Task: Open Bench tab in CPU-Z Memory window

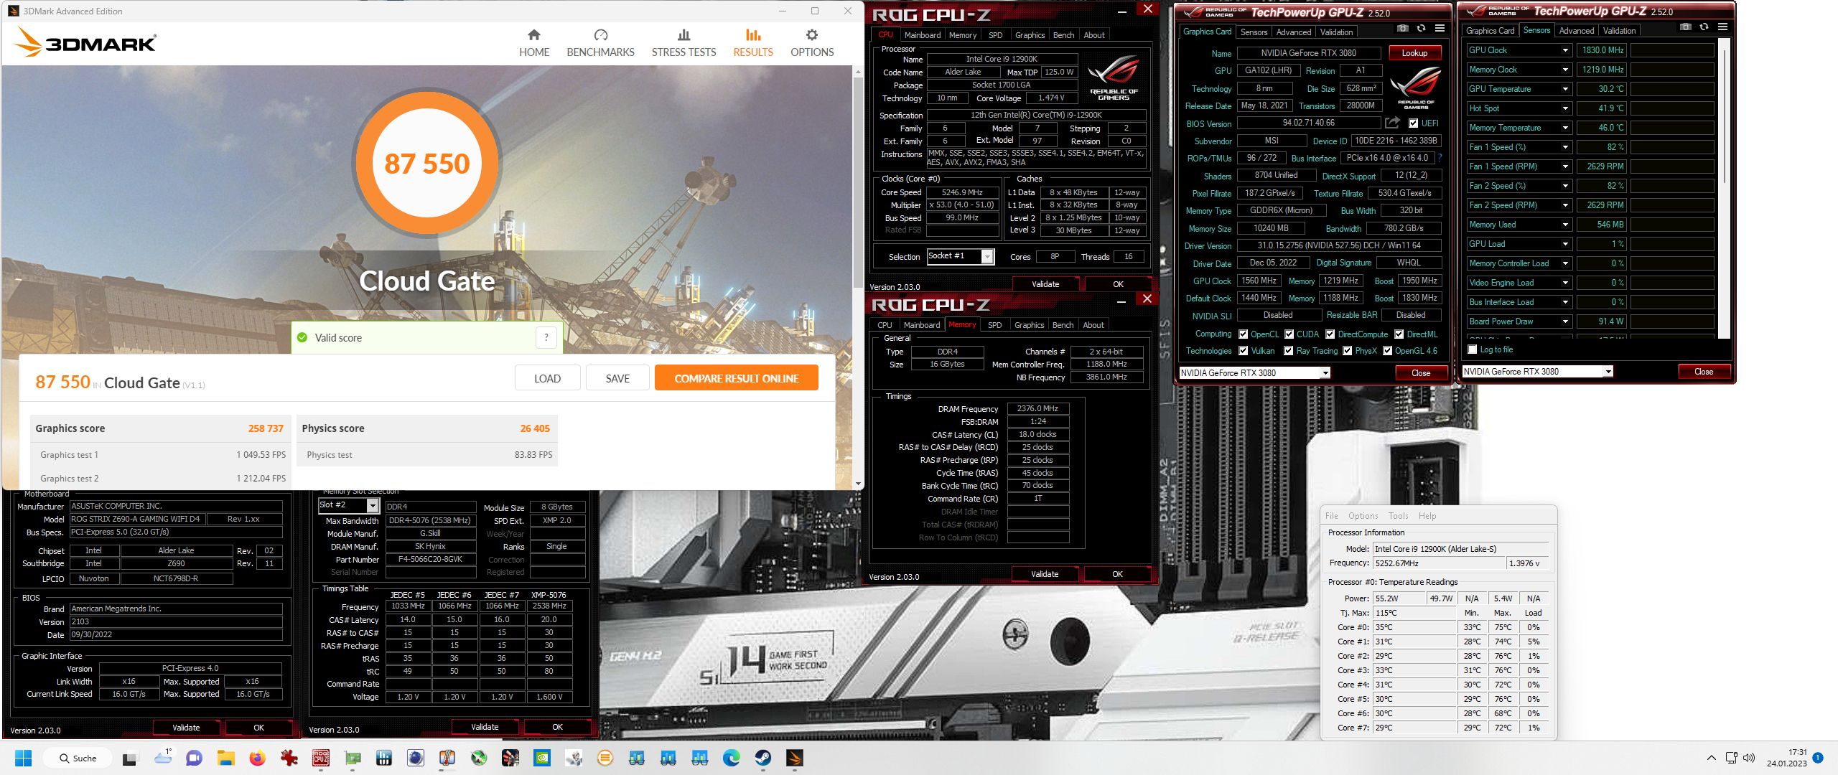Action: [1063, 325]
